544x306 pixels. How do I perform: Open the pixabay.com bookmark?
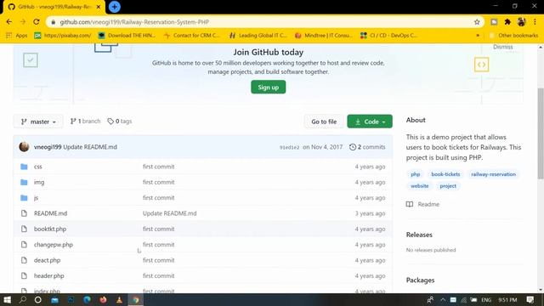tap(62, 36)
